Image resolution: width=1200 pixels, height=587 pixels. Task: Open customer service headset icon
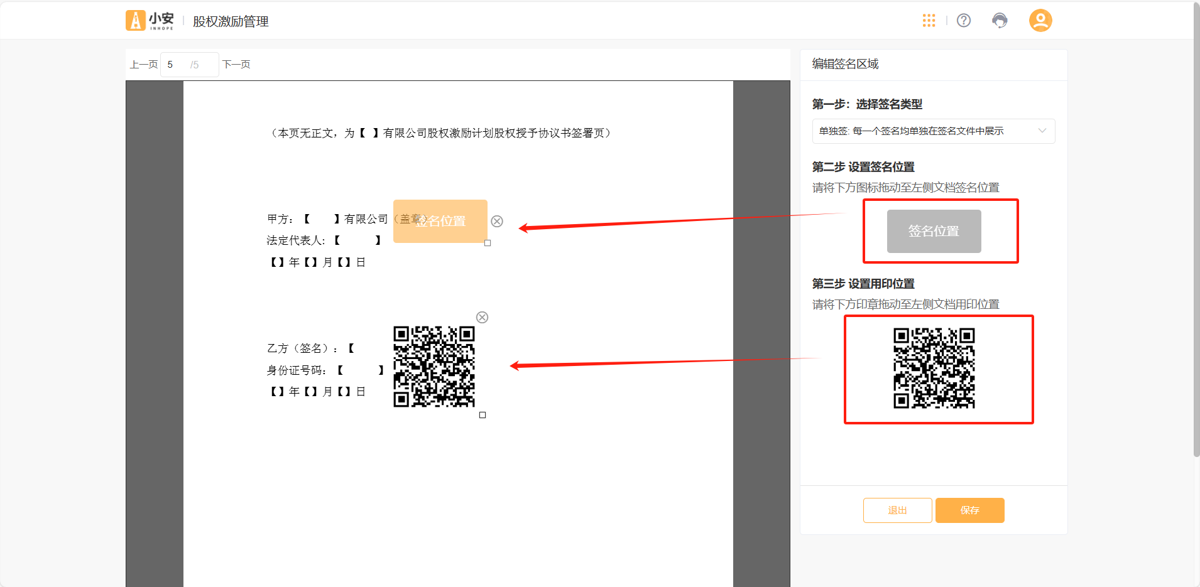(x=1000, y=21)
